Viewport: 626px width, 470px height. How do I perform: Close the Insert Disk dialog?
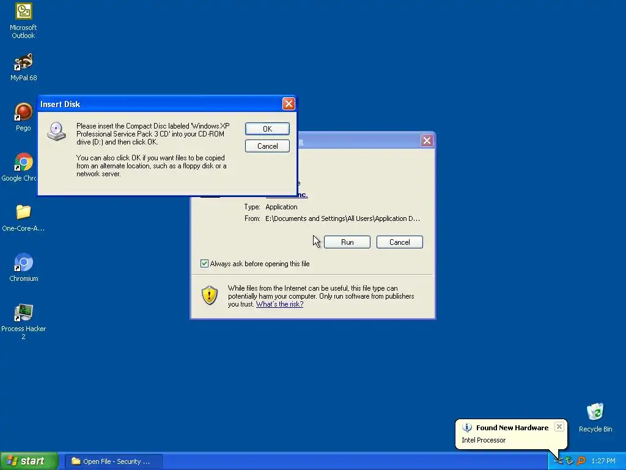click(289, 104)
